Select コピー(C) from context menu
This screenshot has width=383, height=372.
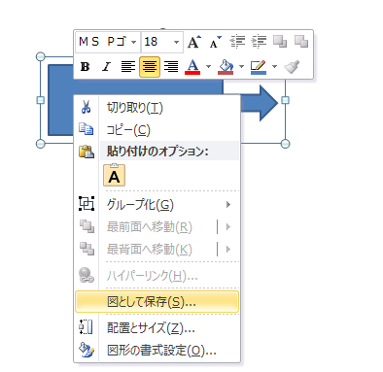[x=157, y=130]
